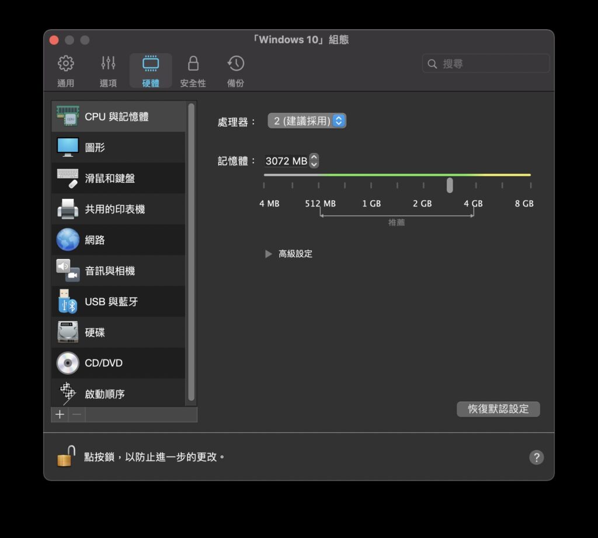Open the 備份 backup clock icon
This screenshot has width=598, height=538.
(236, 63)
